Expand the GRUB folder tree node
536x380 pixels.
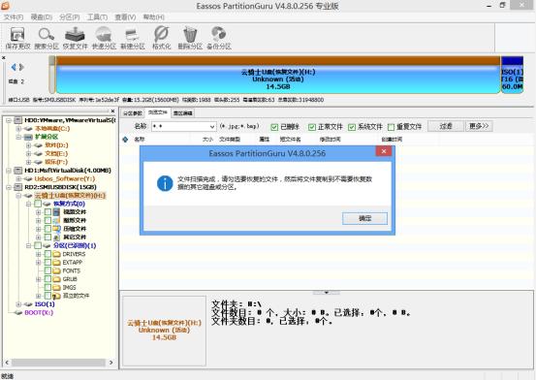[x=39, y=279]
